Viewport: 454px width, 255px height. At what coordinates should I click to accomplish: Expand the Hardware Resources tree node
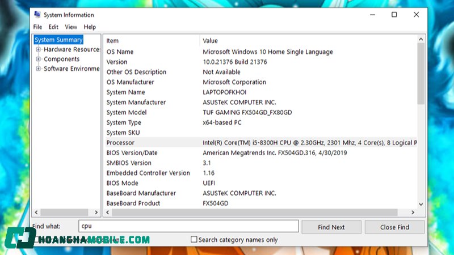[x=39, y=49]
